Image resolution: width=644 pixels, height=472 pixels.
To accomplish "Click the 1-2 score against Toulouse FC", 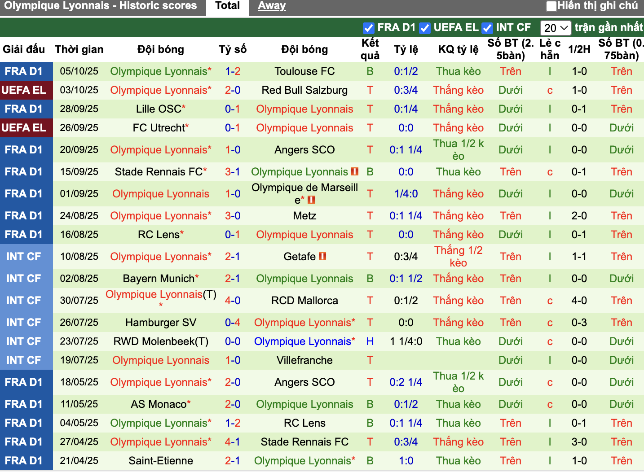I will coord(233,71).
